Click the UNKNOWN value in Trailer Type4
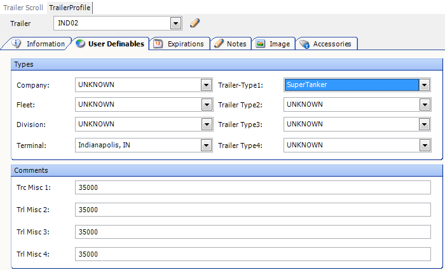The height and width of the screenshot is (270, 445). [x=305, y=145]
